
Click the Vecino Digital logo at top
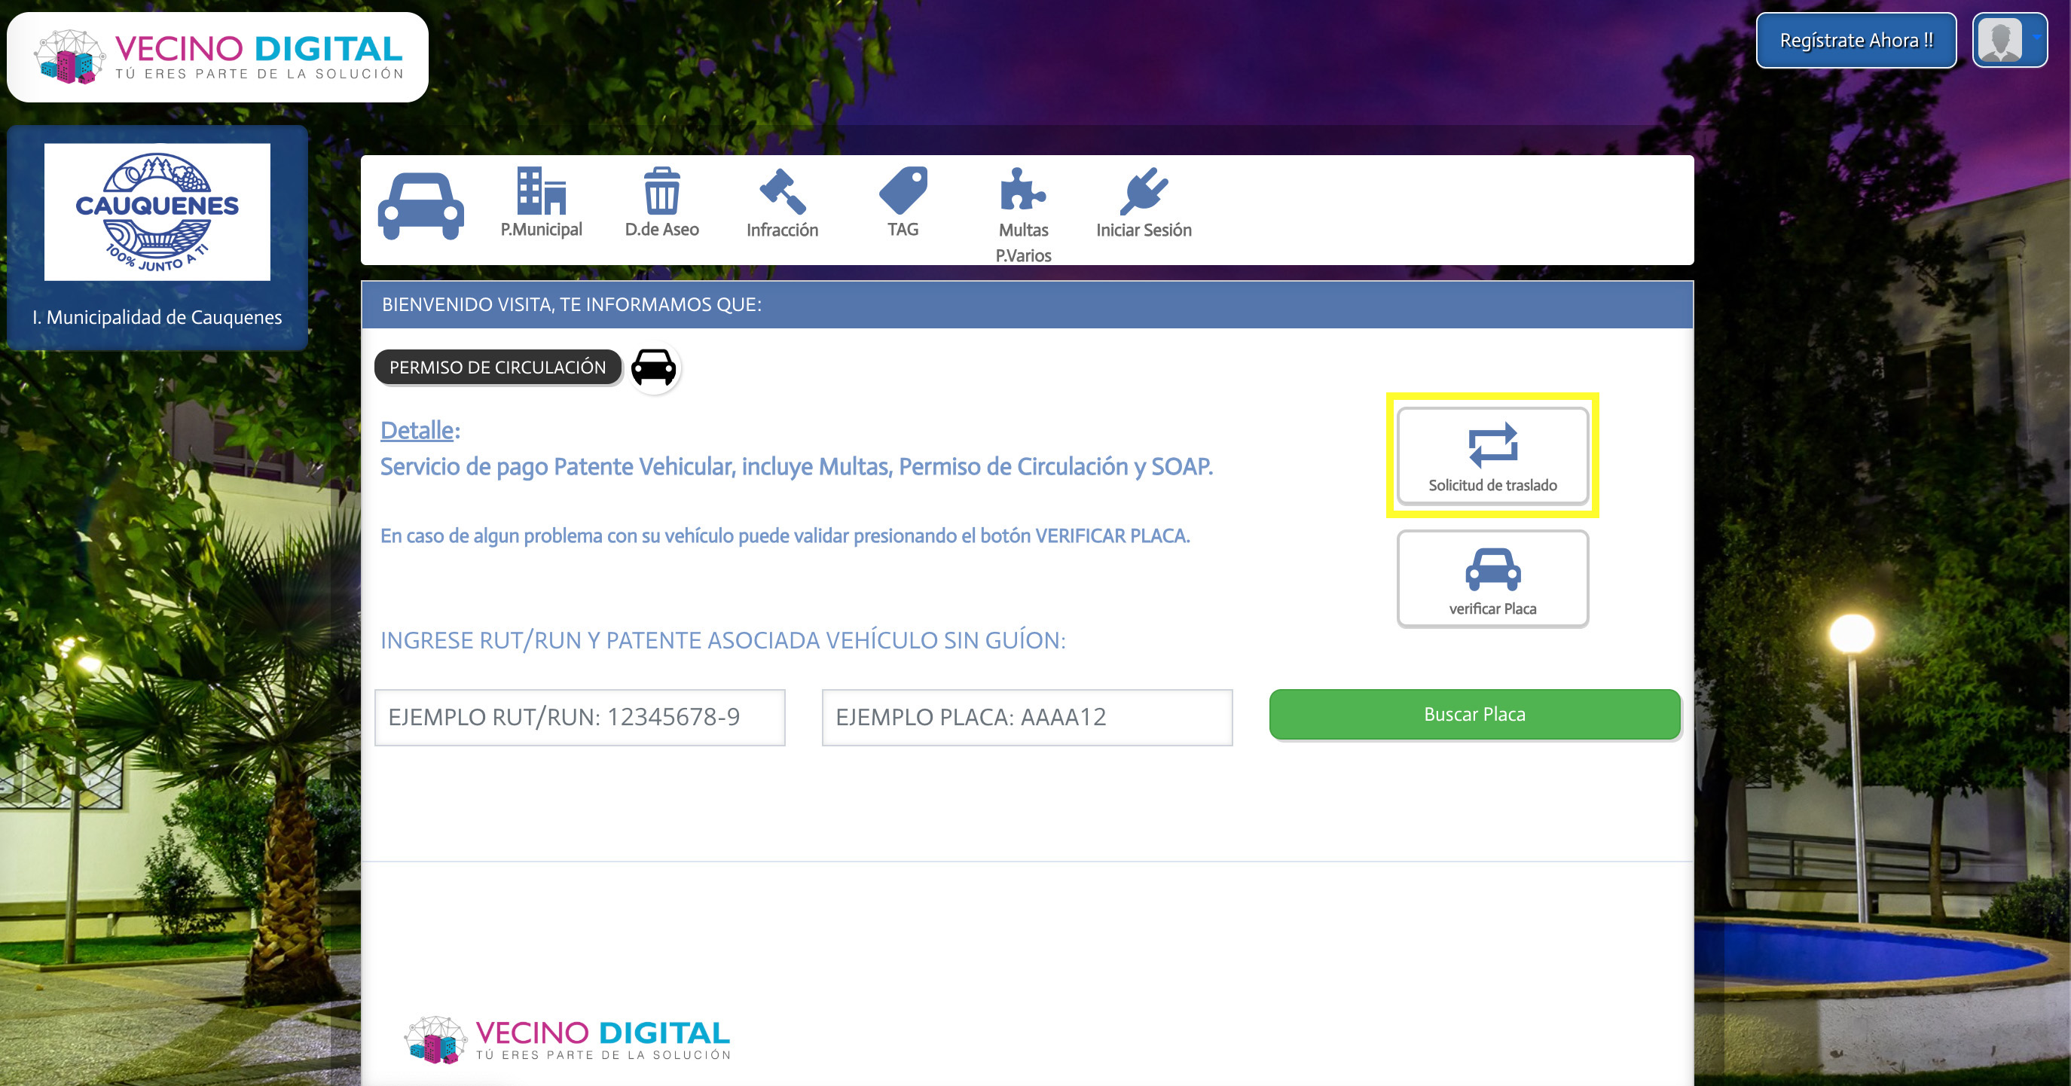tap(217, 57)
